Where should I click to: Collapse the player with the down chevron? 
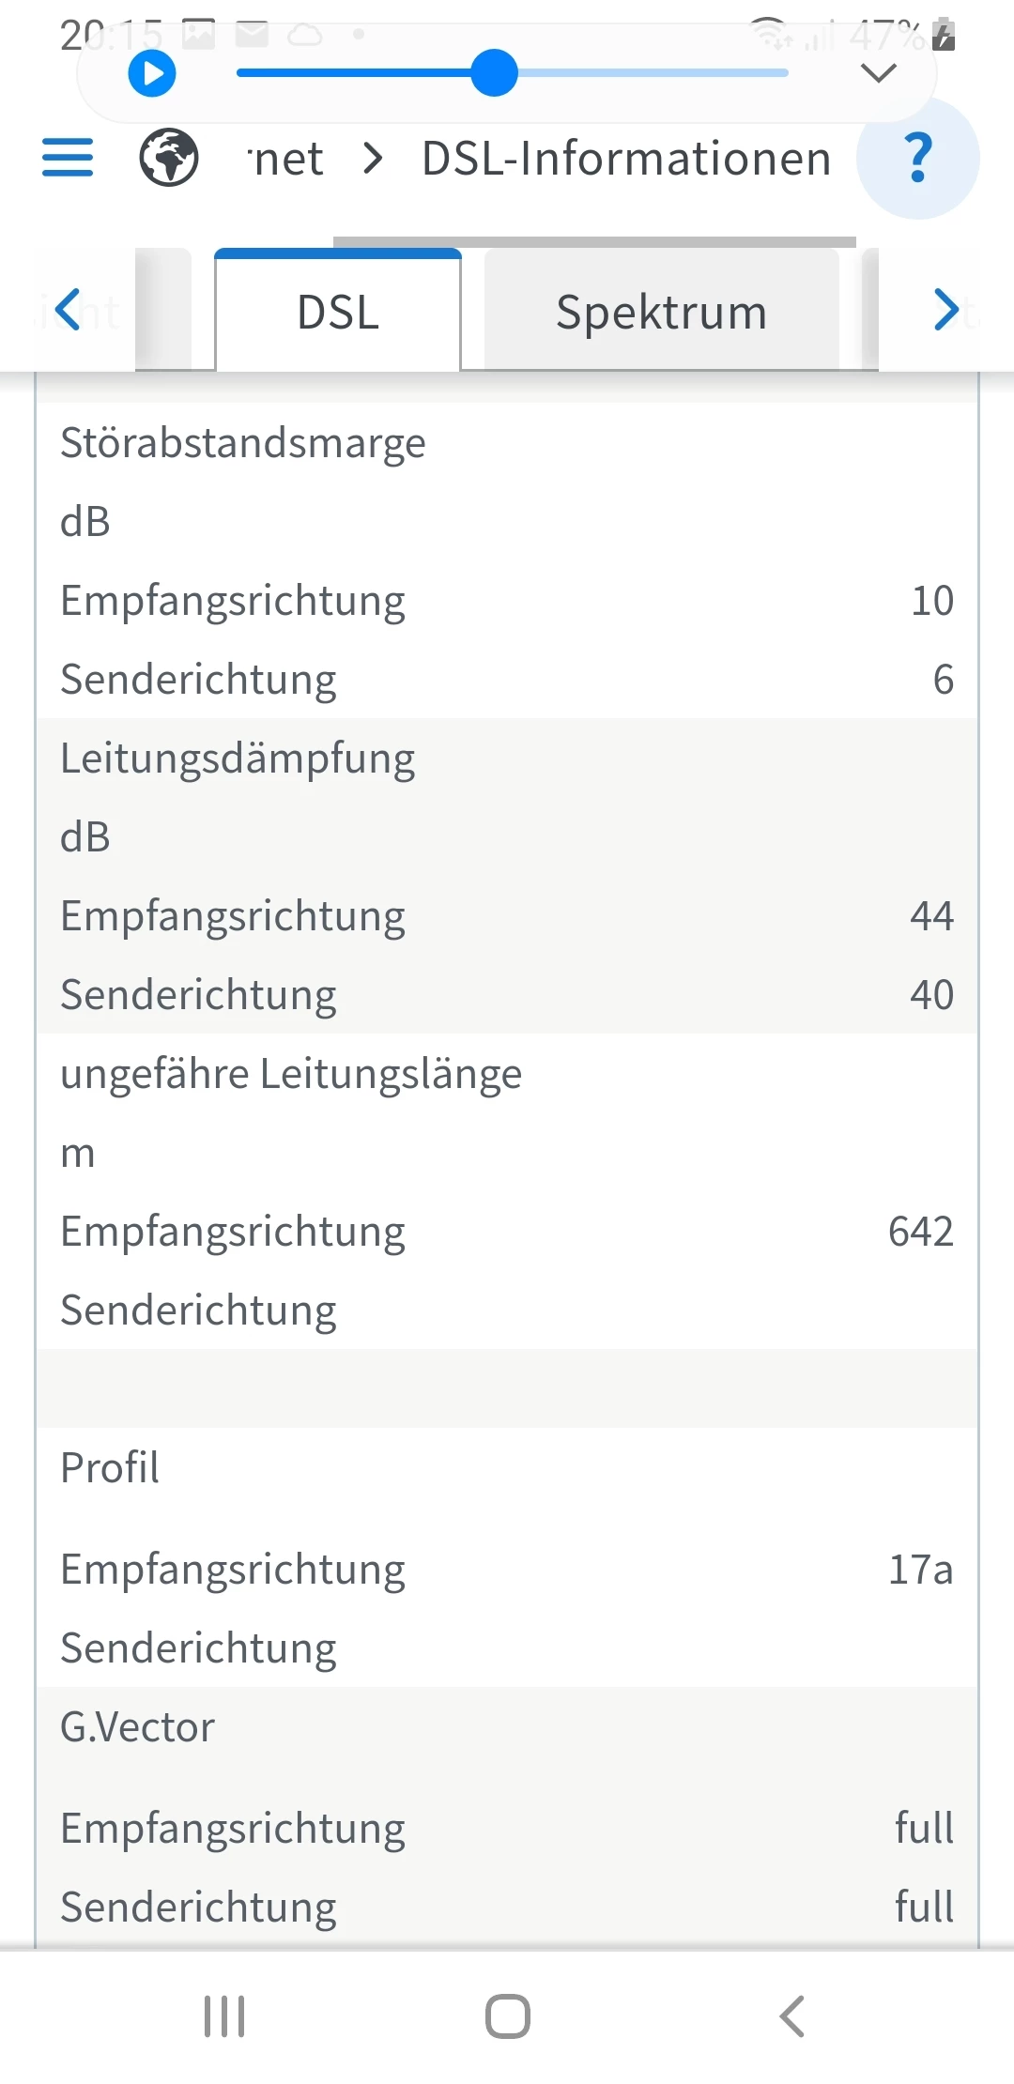879,72
